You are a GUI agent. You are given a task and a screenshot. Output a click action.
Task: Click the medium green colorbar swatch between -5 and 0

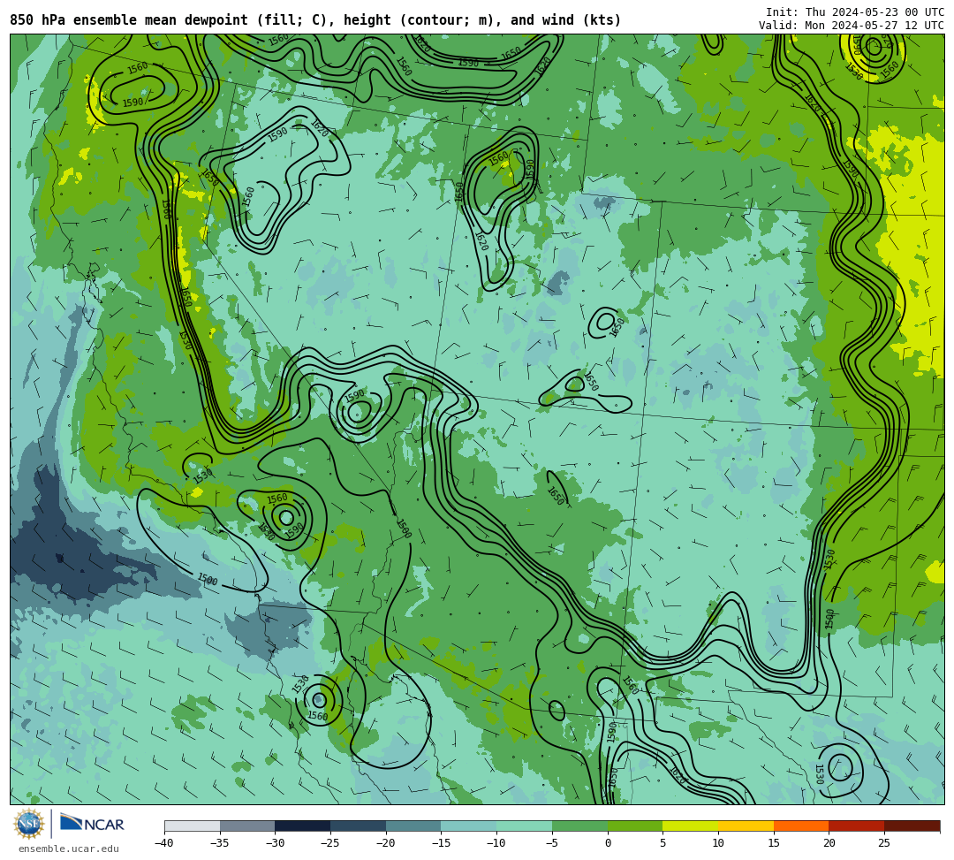(x=579, y=826)
